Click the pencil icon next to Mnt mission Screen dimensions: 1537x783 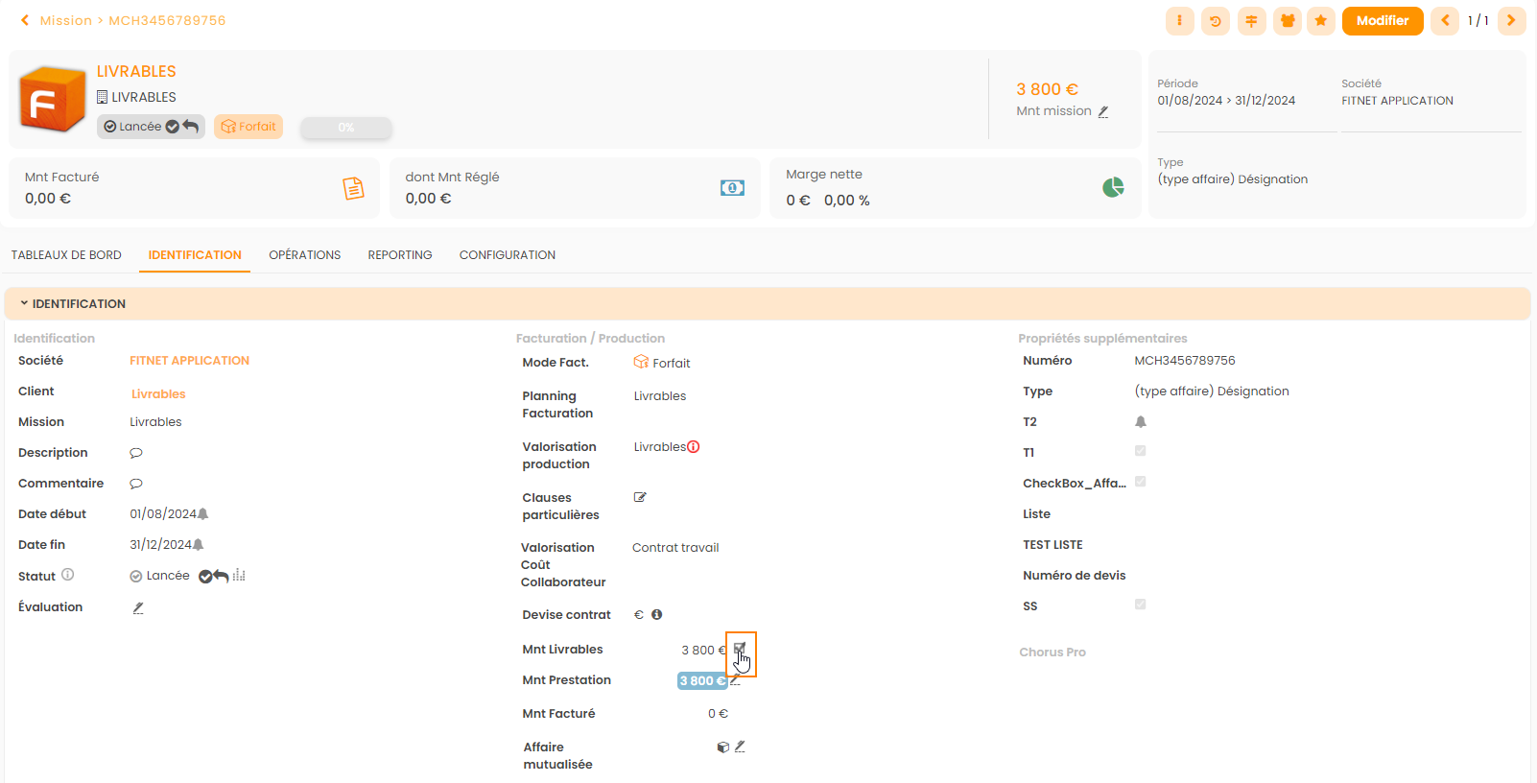tap(1103, 111)
